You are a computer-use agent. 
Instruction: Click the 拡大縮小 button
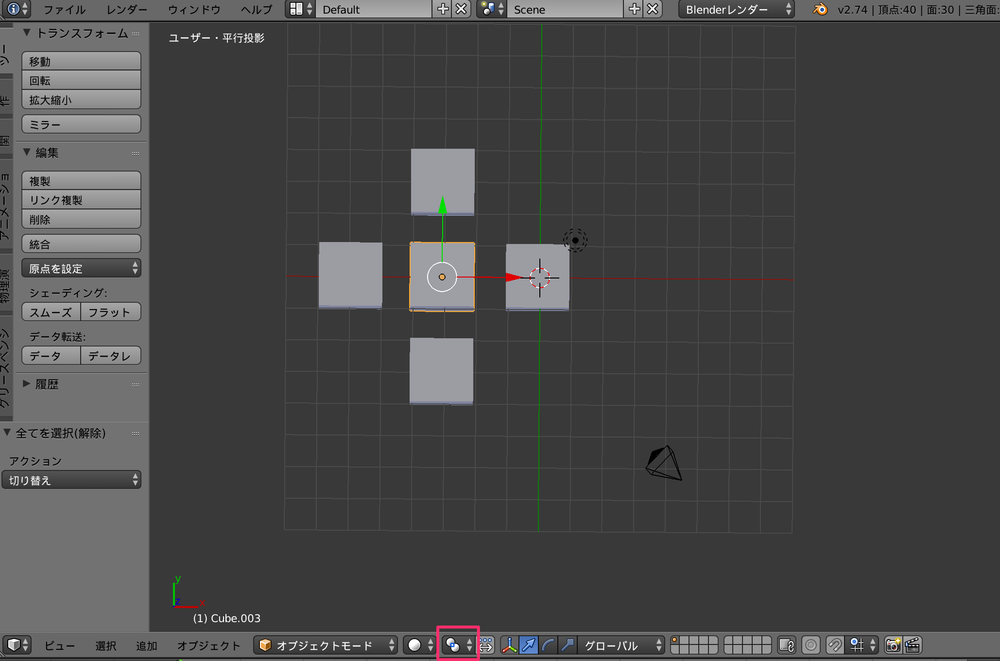coord(81,100)
